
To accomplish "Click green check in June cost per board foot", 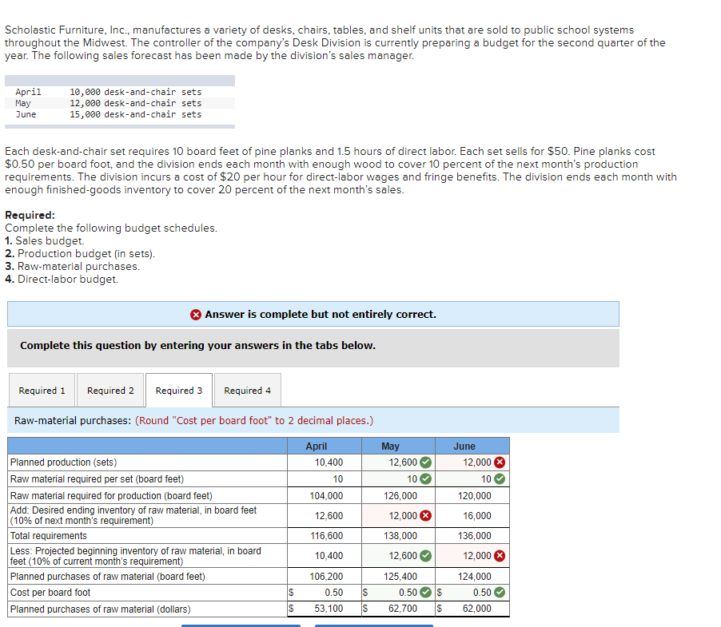I will [500, 593].
